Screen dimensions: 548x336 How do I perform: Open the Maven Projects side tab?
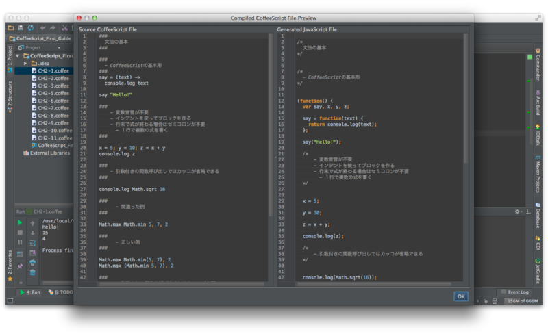[538, 175]
